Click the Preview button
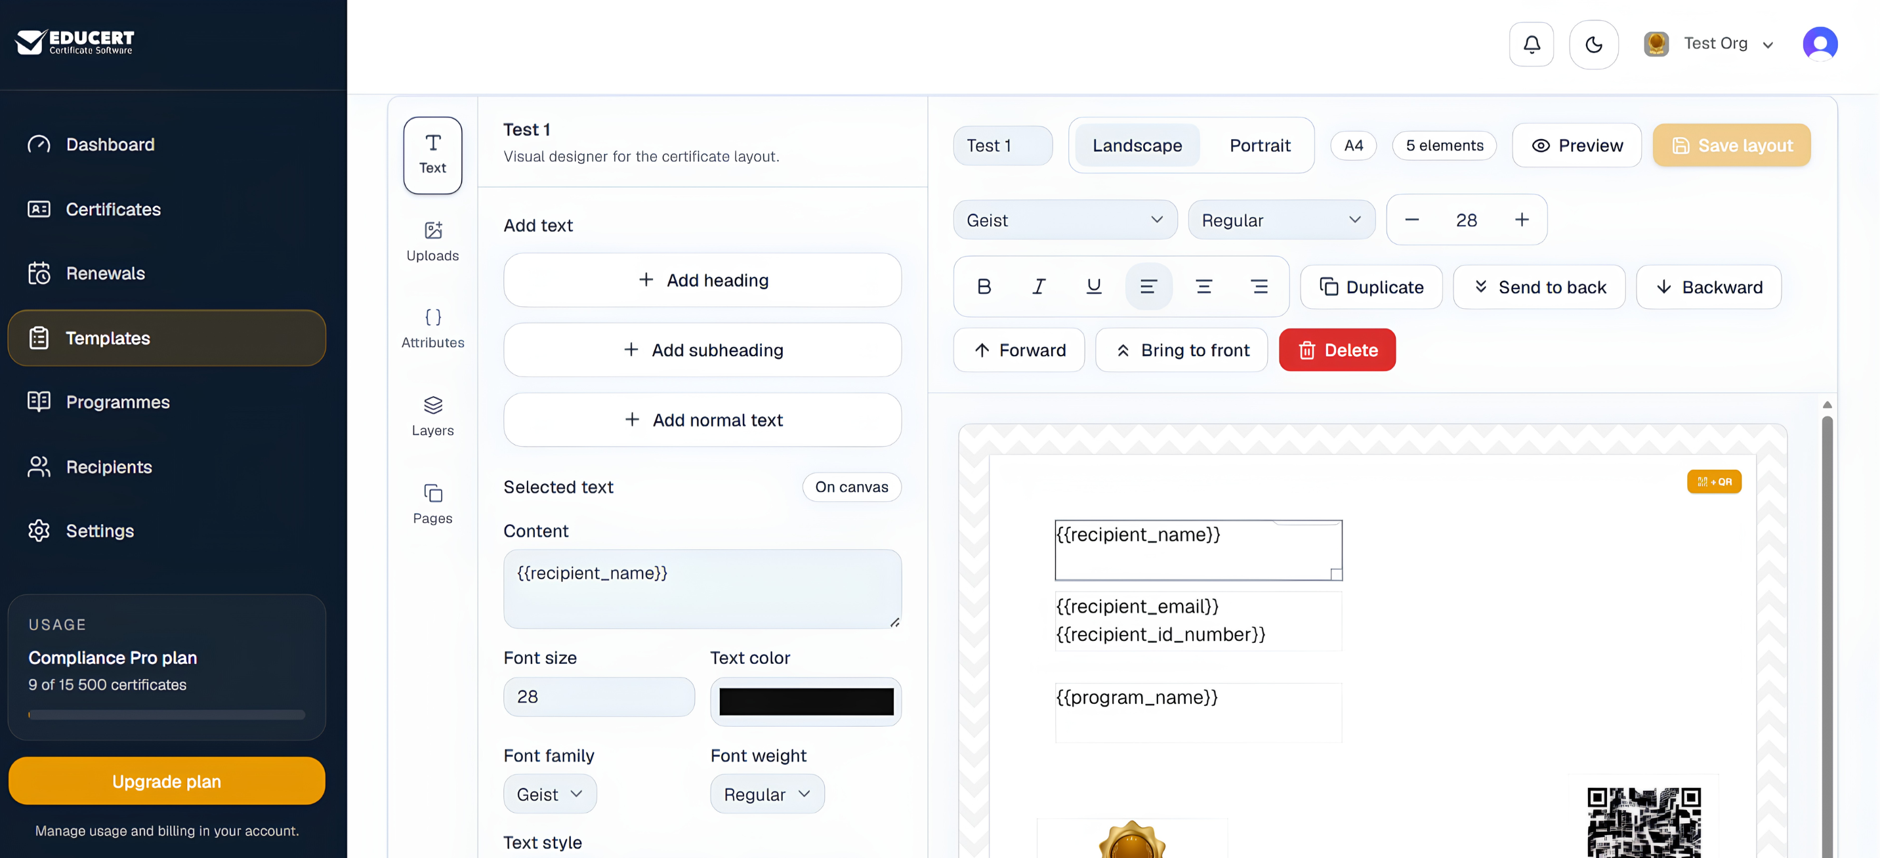The image size is (1880, 858). click(1577, 146)
